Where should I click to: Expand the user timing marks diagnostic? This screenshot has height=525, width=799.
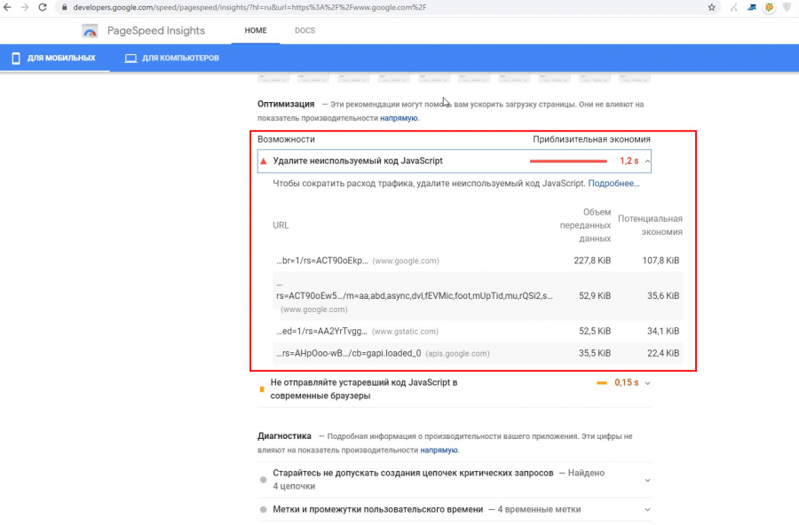point(647,510)
